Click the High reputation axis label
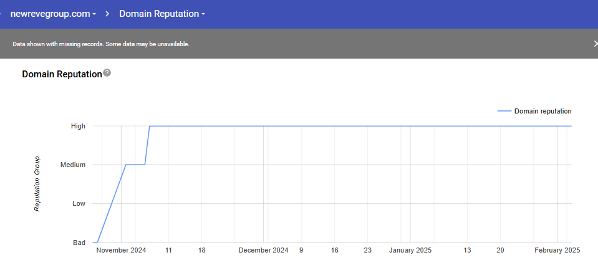The width and height of the screenshot is (598, 270). click(x=78, y=126)
